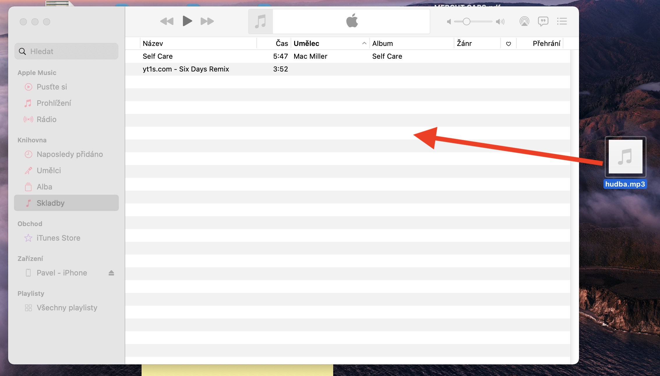Open Naposledy přidáno in sidebar
This screenshot has width=660, height=376.
pyautogui.click(x=69, y=154)
